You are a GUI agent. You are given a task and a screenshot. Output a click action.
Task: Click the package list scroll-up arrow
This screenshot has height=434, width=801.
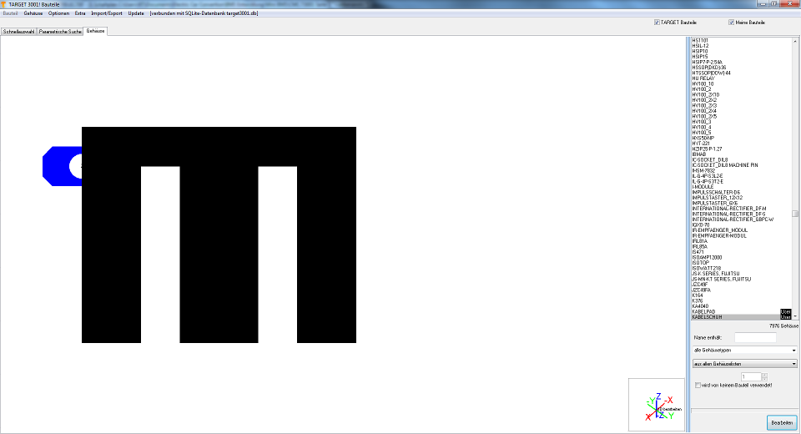pos(795,41)
